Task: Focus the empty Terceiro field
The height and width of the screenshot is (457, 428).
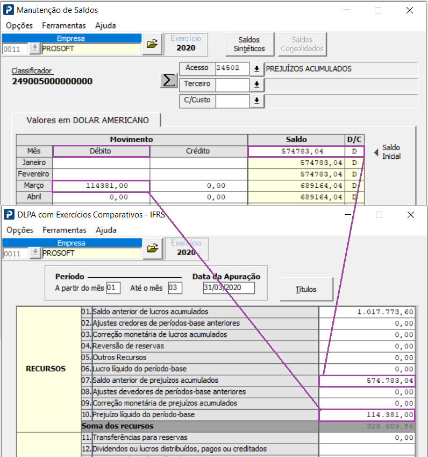Action: 232,85
